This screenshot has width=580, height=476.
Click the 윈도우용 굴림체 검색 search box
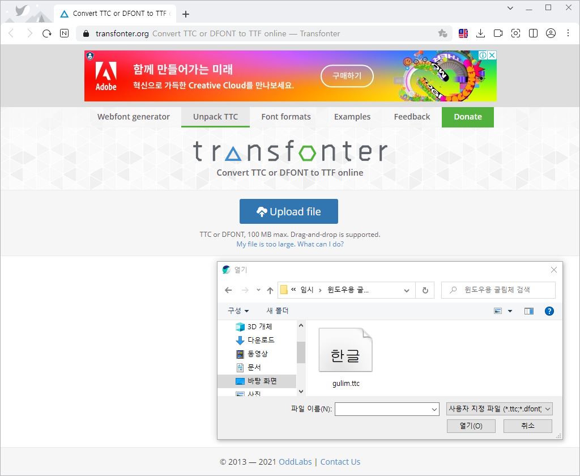coord(498,290)
